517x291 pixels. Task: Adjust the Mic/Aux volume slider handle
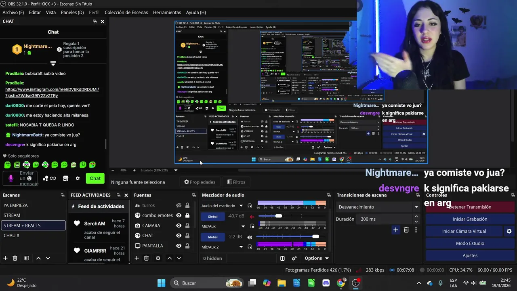(x=315, y=236)
